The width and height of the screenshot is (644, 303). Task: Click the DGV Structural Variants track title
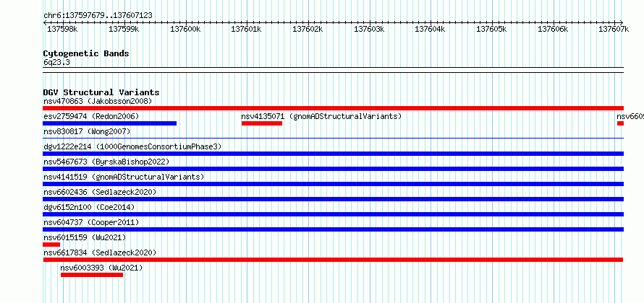[101, 92]
